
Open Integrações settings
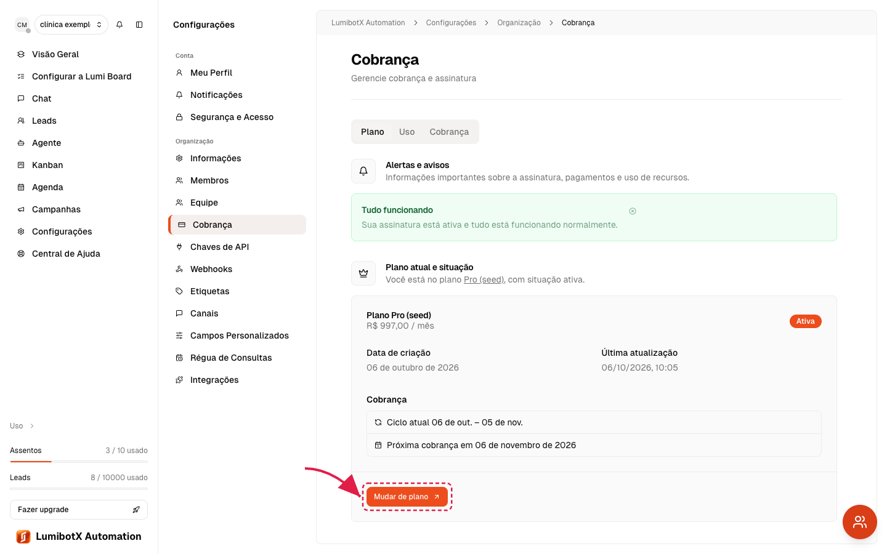click(237, 380)
